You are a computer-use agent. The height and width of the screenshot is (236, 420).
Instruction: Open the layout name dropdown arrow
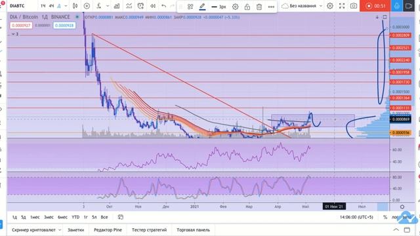[321, 6]
